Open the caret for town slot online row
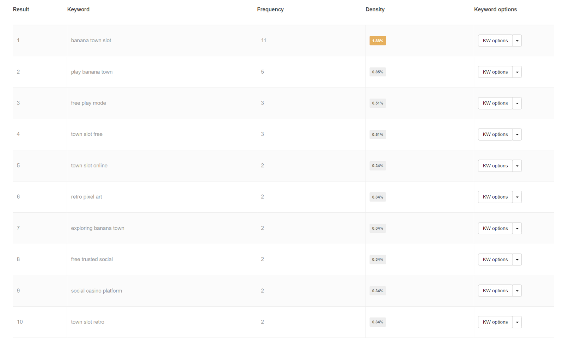Viewport: 564px width, 350px height. (517, 166)
